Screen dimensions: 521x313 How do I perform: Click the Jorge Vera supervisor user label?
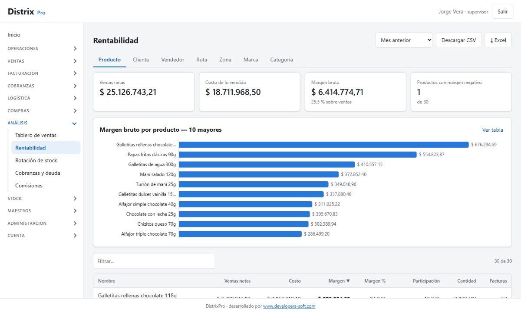point(463,12)
